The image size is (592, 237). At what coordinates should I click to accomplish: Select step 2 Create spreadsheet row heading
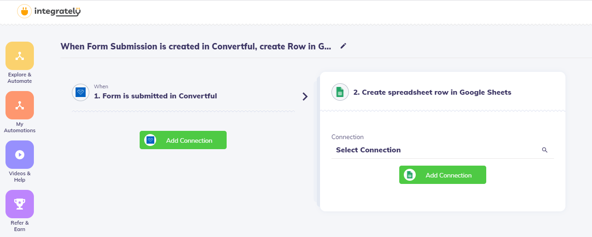(432, 92)
